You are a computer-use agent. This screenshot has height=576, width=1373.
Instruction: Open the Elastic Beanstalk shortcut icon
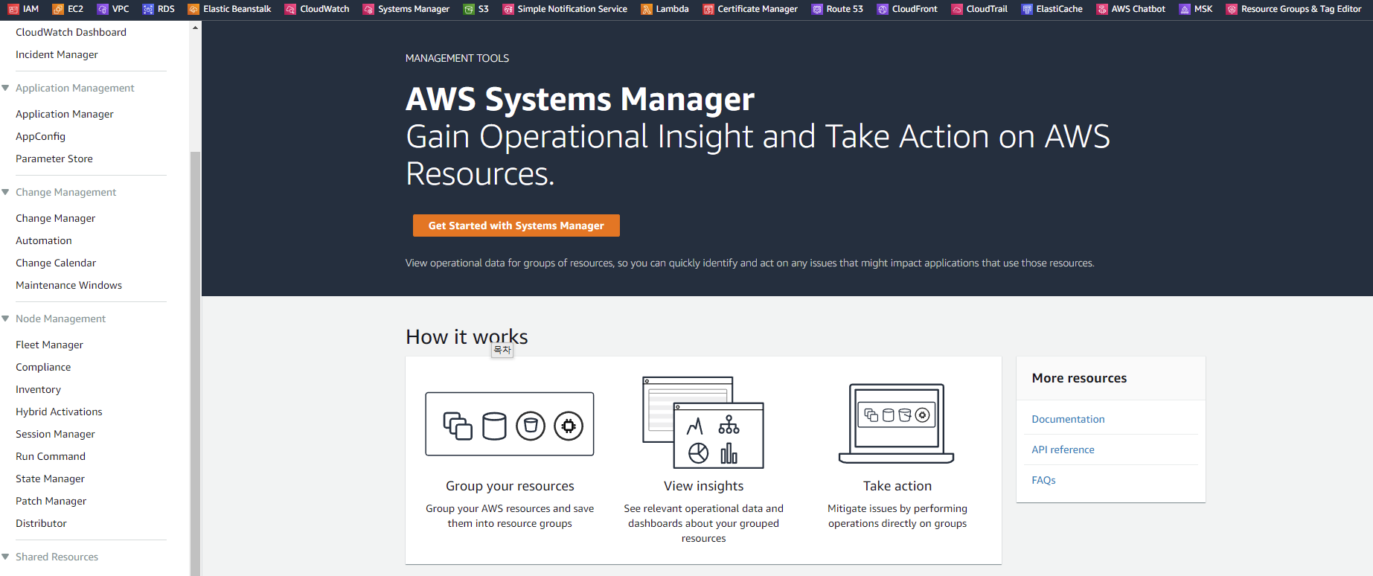coord(193,10)
